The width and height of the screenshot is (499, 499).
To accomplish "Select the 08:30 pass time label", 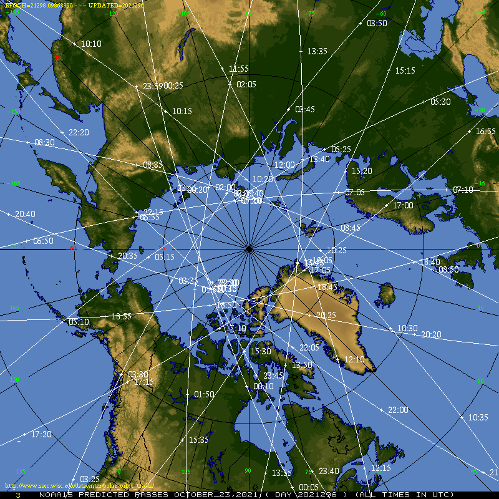I will click(44, 142).
